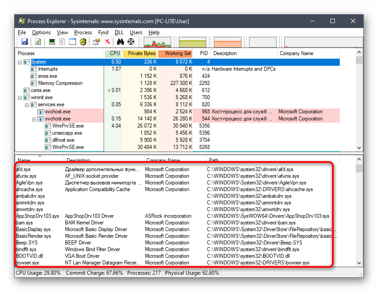
Task: Sort by the CPU column header
Action: click(x=113, y=53)
